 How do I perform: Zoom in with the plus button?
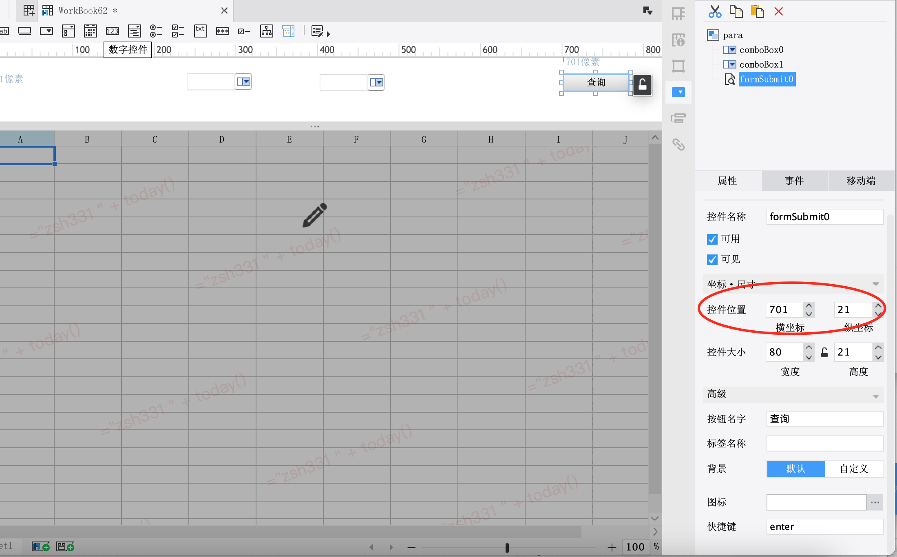[x=612, y=547]
